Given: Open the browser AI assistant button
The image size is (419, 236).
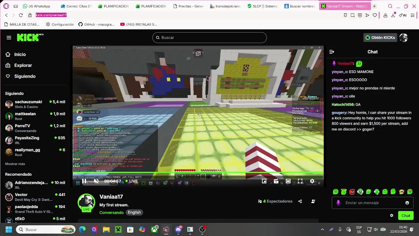Looking at the screenshot, I should pos(403,15).
